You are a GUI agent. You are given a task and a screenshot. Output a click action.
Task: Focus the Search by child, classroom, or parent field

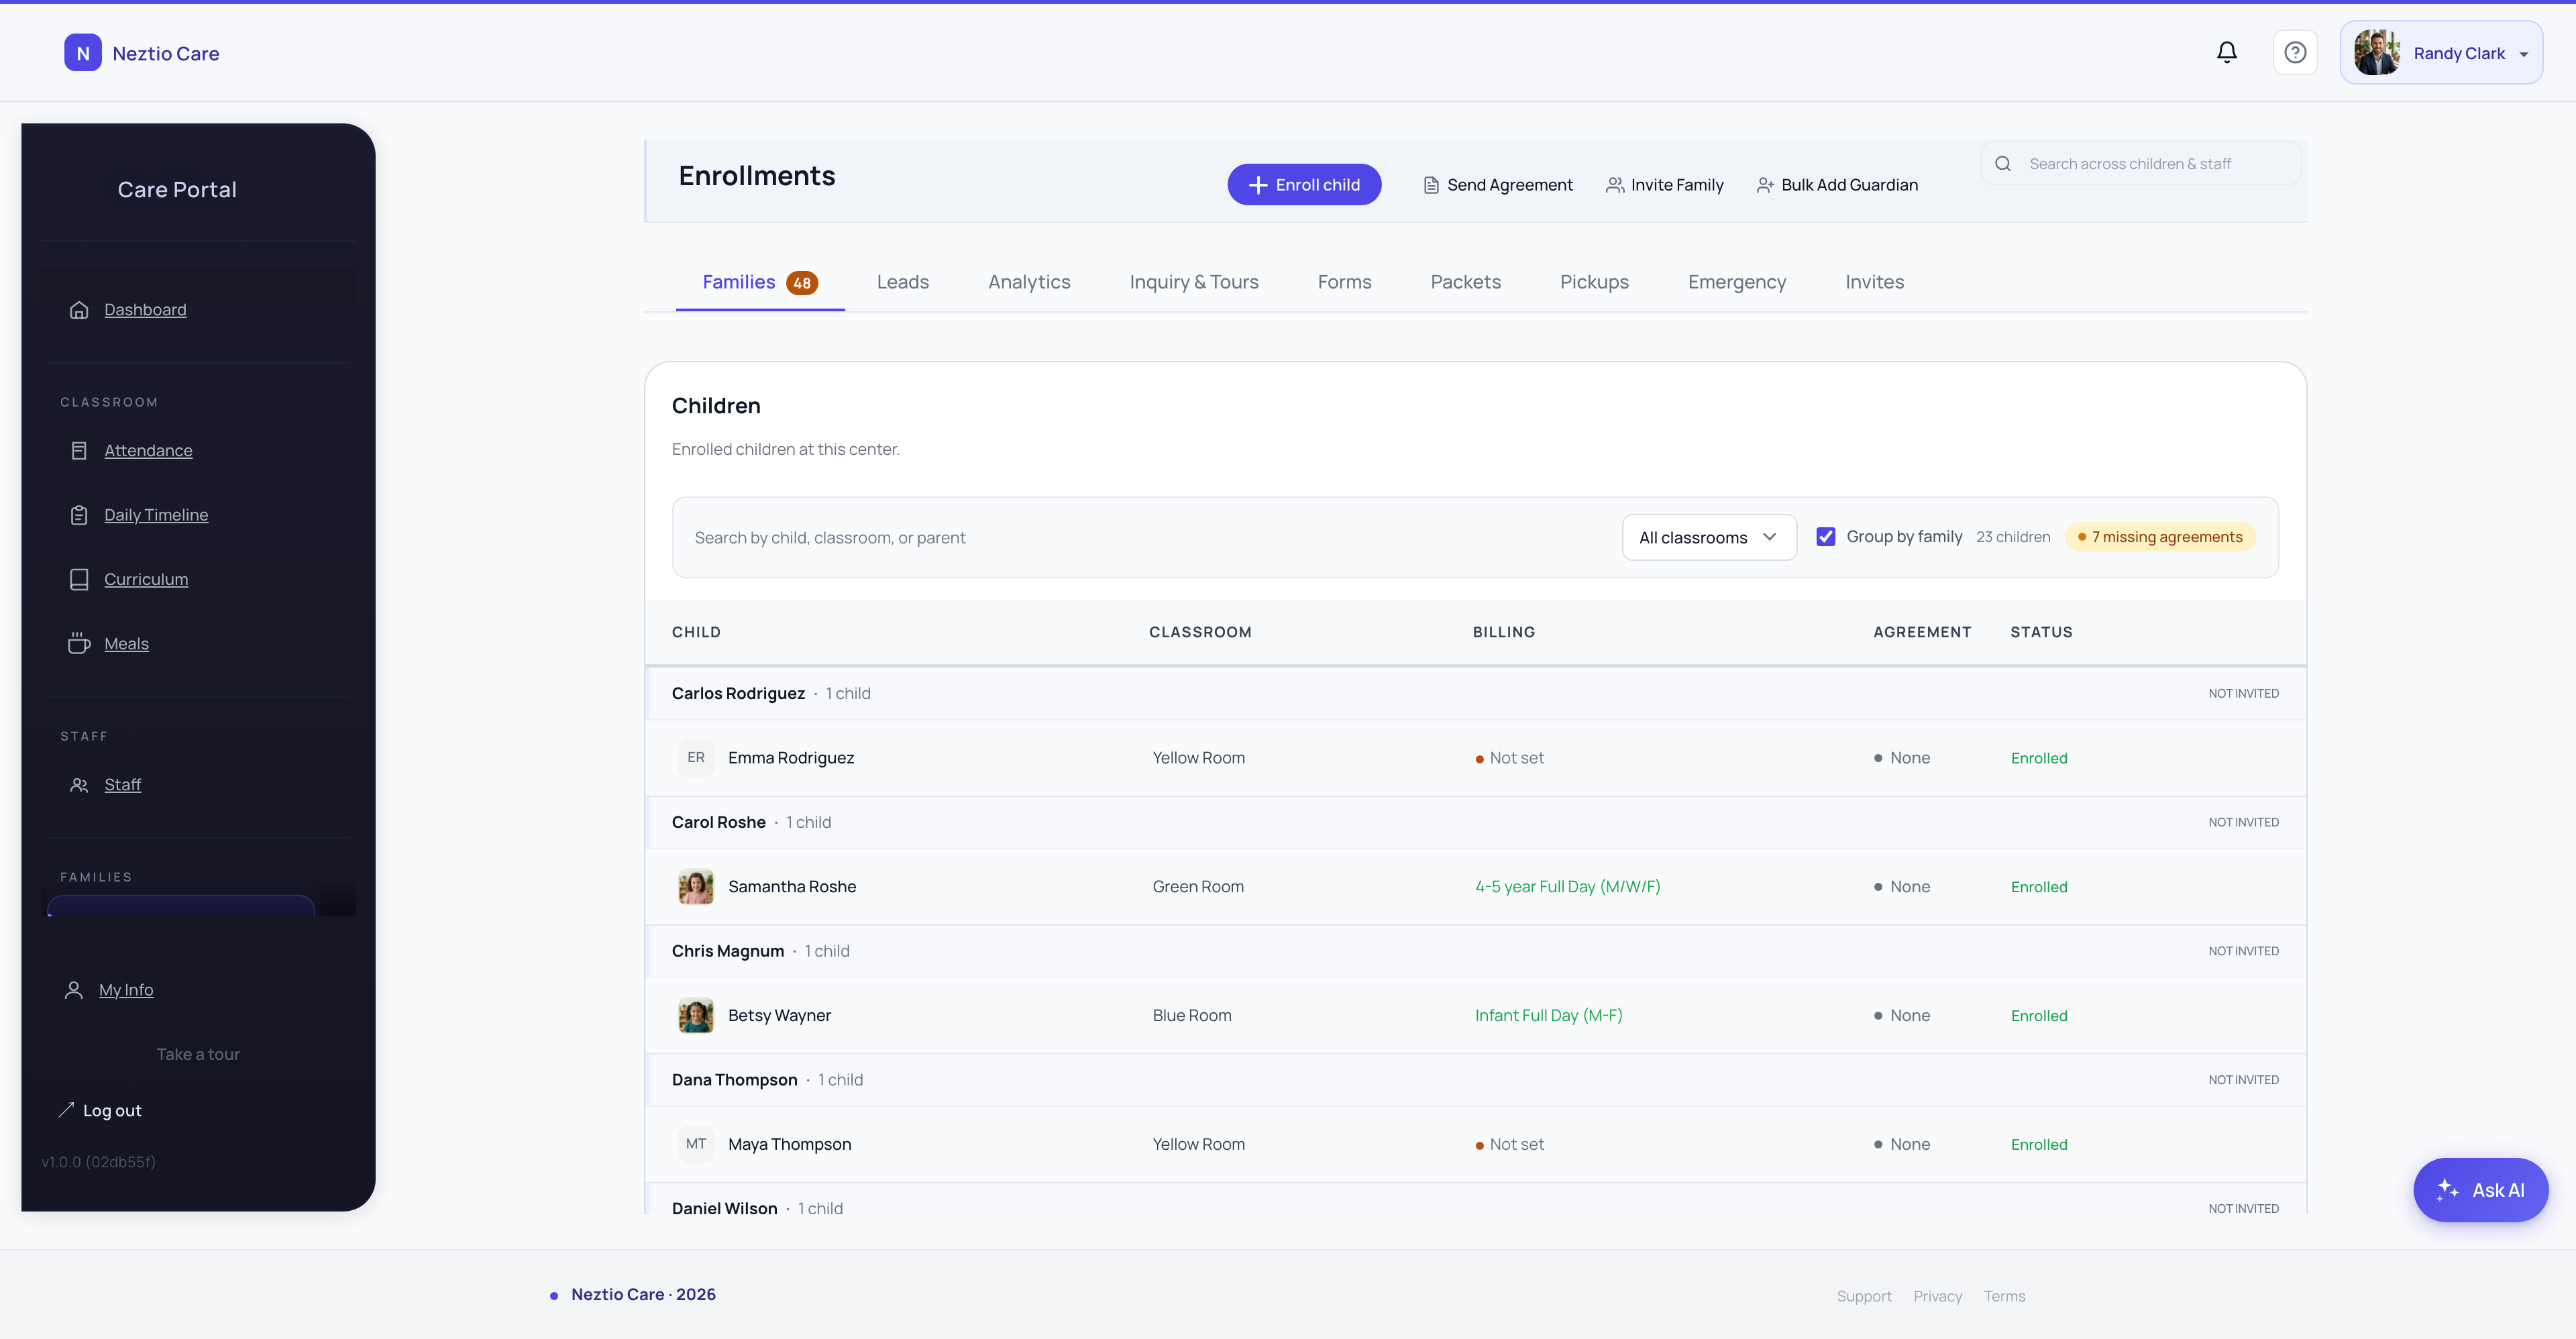coord(1148,538)
